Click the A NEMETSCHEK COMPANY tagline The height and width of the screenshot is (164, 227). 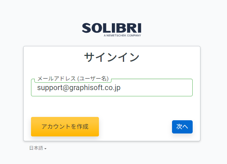point(122,35)
